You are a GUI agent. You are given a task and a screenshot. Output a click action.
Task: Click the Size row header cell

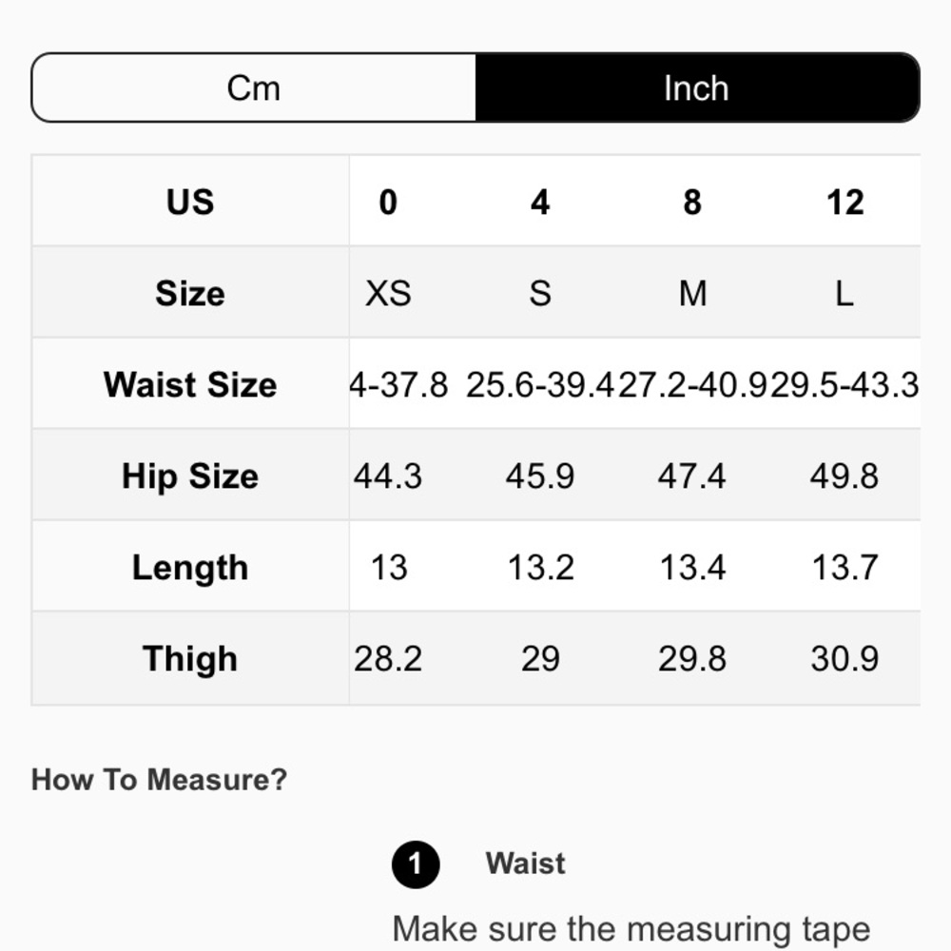[190, 293]
